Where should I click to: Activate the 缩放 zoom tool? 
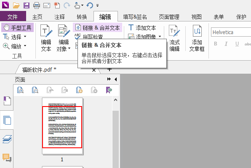pyautogui.click(x=12, y=46)
